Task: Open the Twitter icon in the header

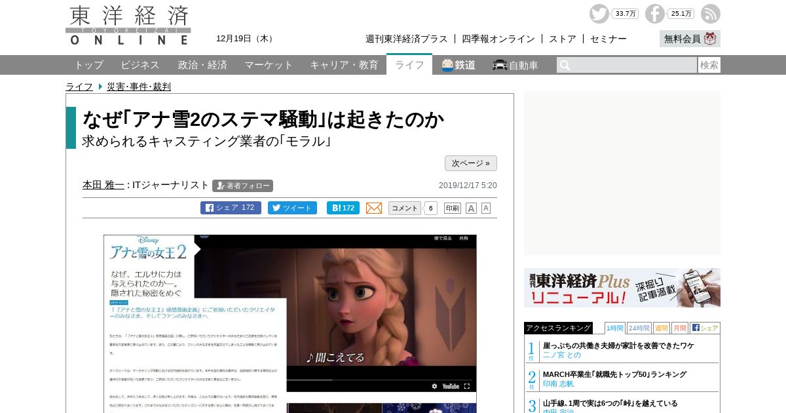Action: (x=599, y=14)
